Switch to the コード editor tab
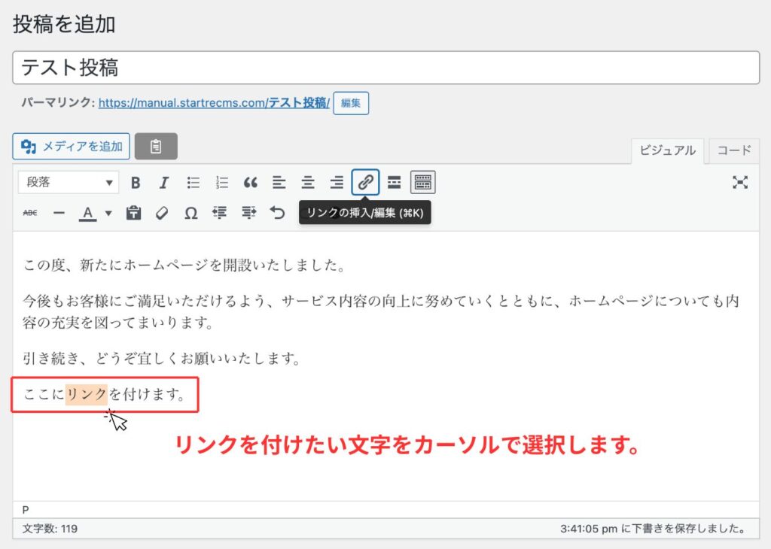Screen dimensions: 771x549 click(x=733, y=150)
